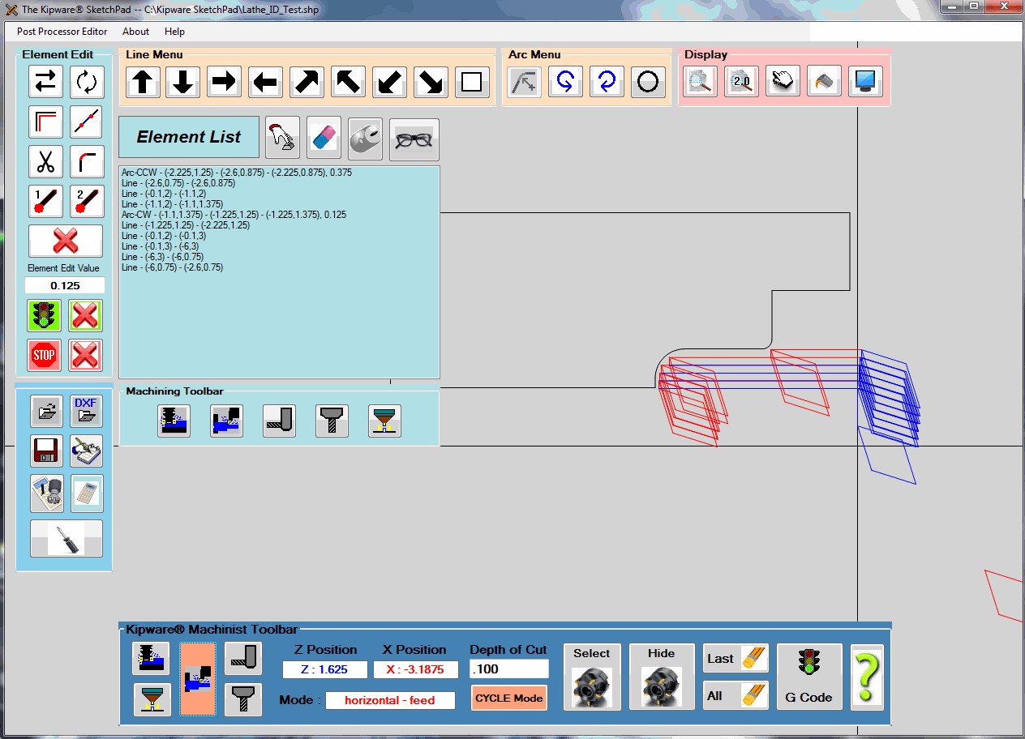Click the All clear button

point(736,696)
